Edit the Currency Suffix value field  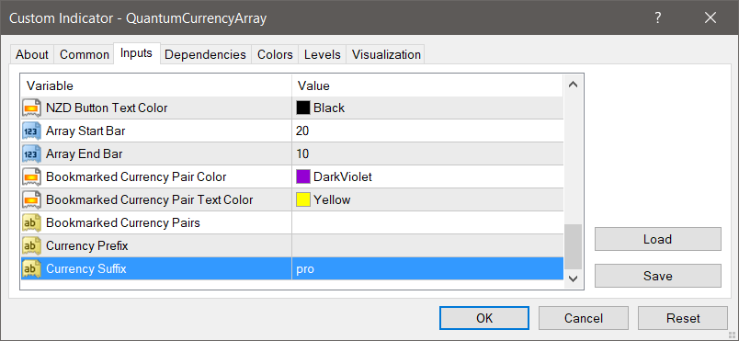pos(427,269)
